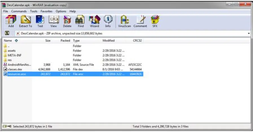The height and width of the screenshot is (132, 253).
Task: Click the SFX toolbar icon
Action: [155, 21]
